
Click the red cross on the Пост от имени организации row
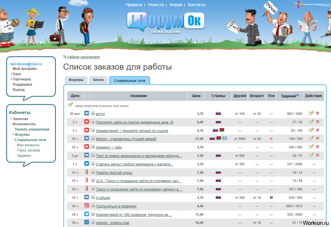(x=317, y=155)
